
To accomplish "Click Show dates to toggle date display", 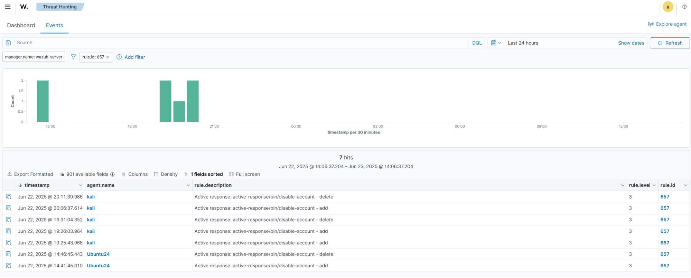I will coord(631,43).
